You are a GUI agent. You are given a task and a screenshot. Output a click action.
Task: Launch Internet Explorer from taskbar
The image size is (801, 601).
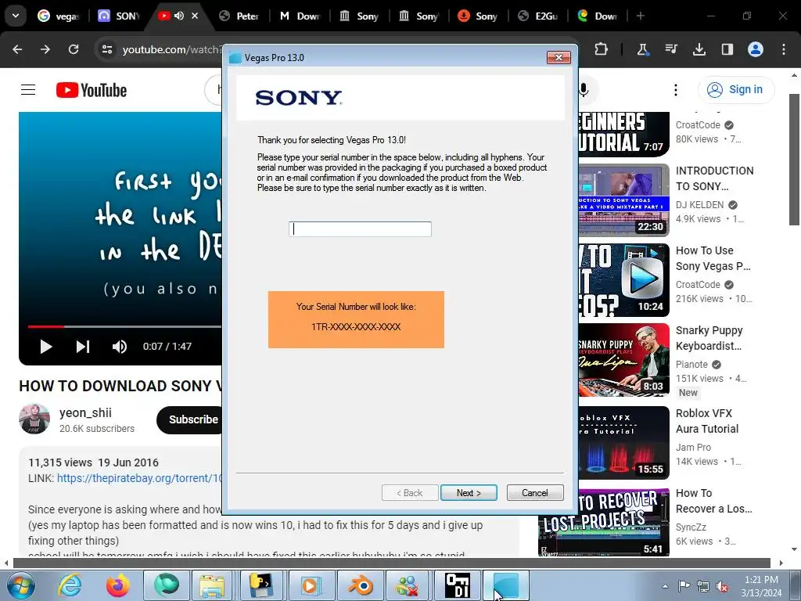click(x=70, y=585)
